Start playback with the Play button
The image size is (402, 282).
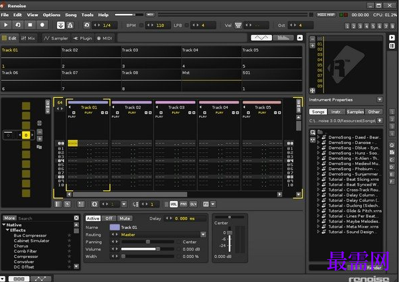click(x=6, y=25)
